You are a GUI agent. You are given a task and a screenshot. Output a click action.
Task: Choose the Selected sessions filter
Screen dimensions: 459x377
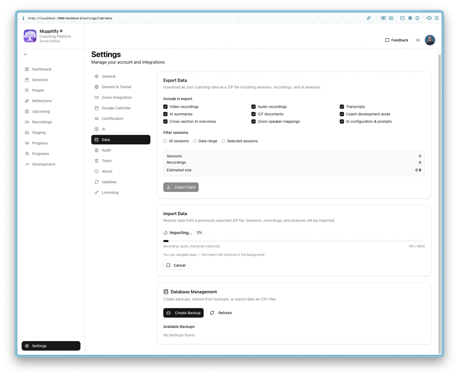[x=223, y=141]
